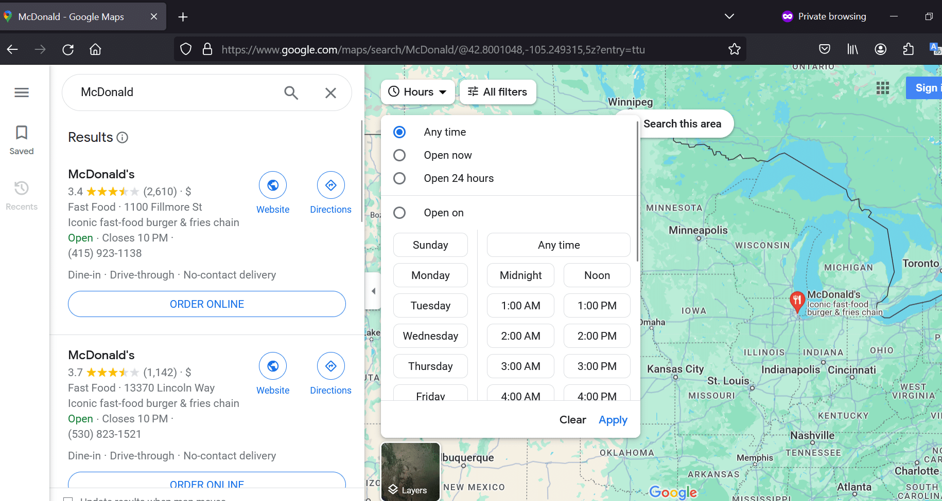Open the Layers map thumbnail

[x=410, y=471]
